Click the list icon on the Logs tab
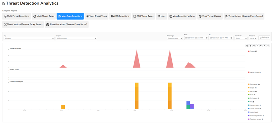Viewport: 273px width, 124px height. pyautogui.click(x=159, y=16)
